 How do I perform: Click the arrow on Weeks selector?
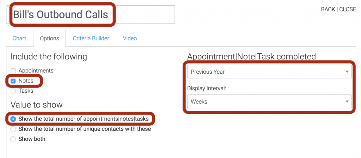347,101
